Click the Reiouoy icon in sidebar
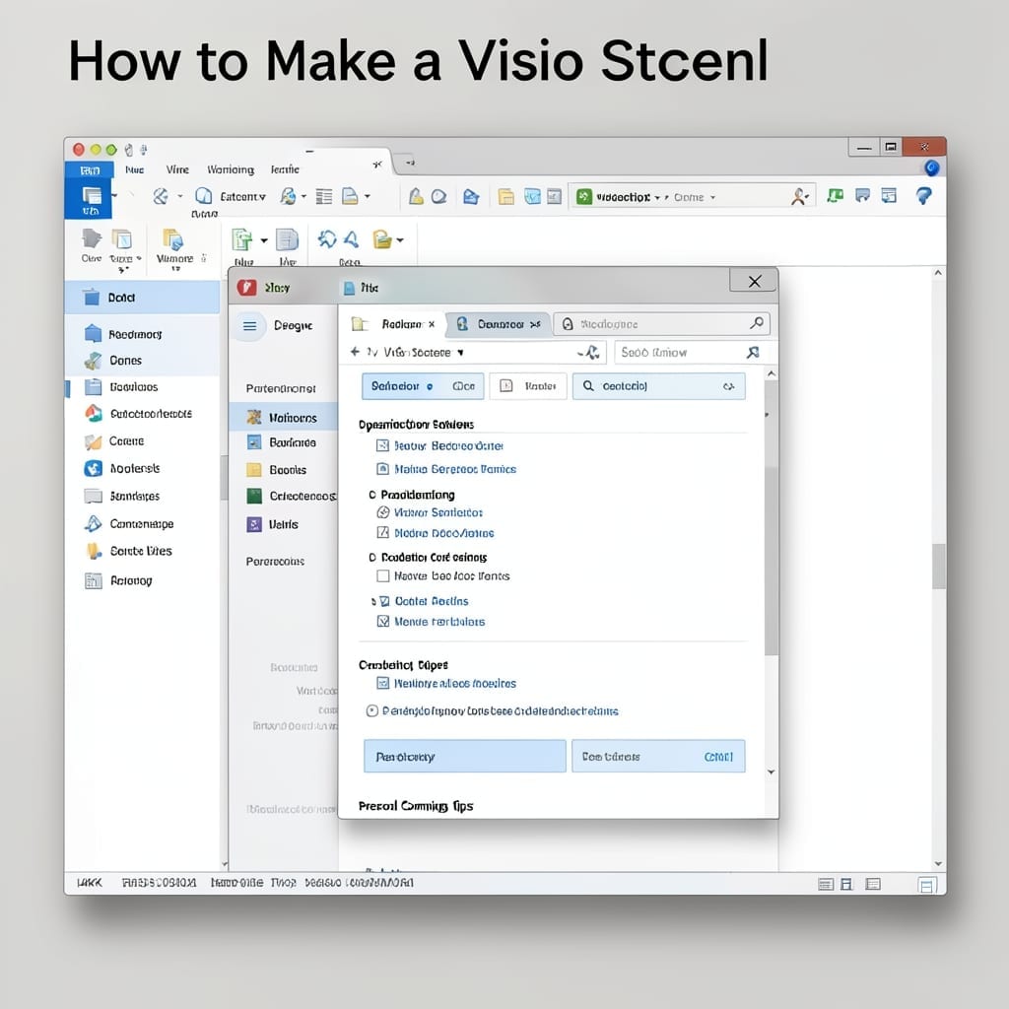The height and width of the screenshot is (1009, 1009). pos(94,580)
